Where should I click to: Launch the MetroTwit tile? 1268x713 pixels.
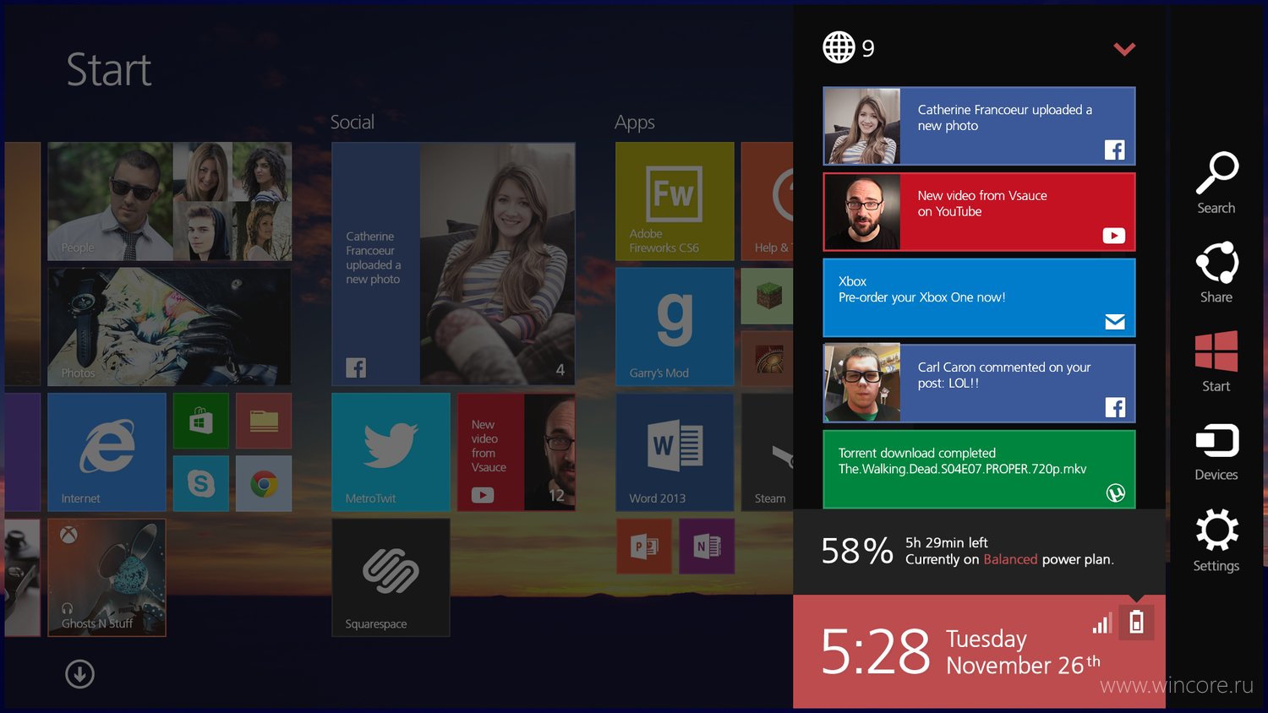point(391,452)
